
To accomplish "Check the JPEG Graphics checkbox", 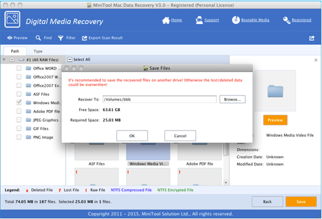I will (x=19, y=120).
